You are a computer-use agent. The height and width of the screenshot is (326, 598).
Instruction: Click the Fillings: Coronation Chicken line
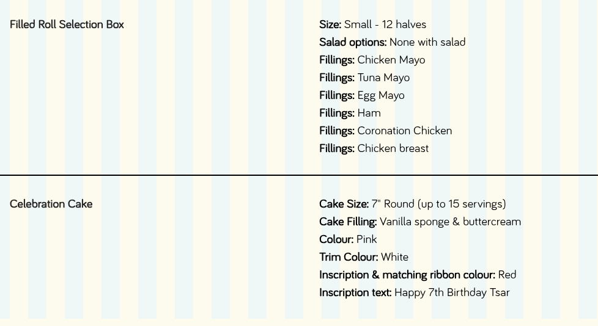coord(386,131)
